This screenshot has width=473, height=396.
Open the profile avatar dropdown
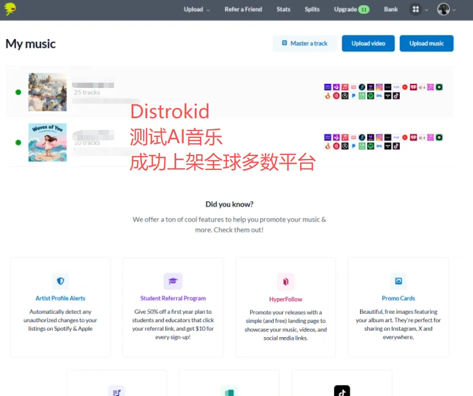(x=444, y=9)
